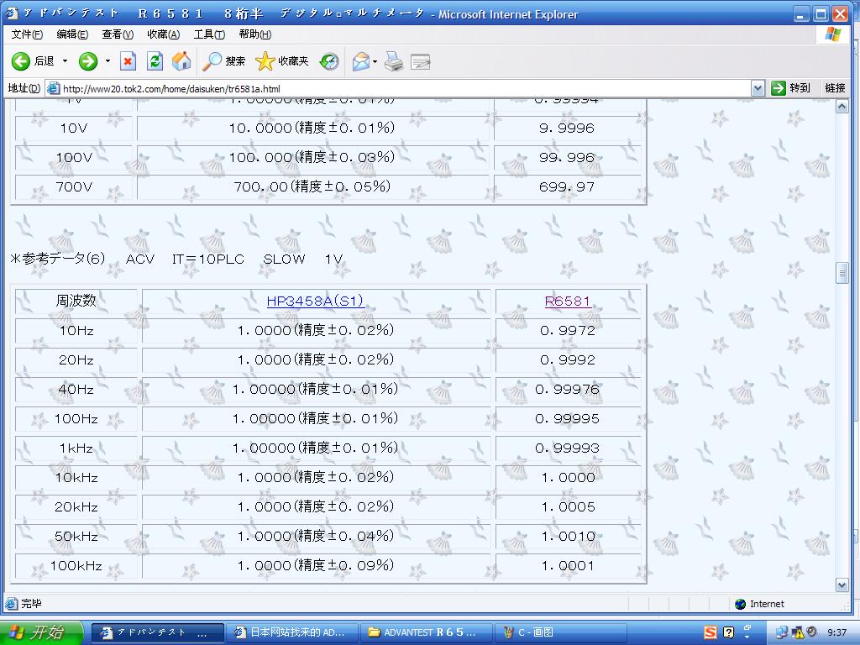The height and width of the screenshot is (645, 860).
Task: Select the 1.0005 value cell
Action: [568, 506]
